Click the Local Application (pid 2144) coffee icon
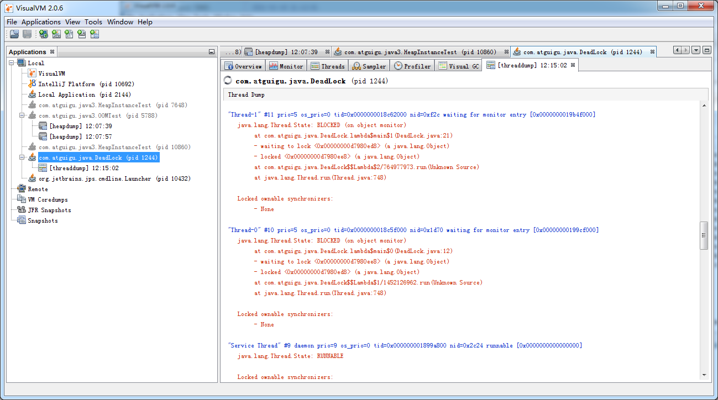 (32, 94)
